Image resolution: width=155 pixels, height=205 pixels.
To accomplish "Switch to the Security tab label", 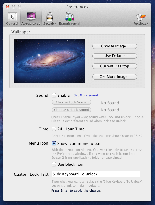I will (50, 24).
